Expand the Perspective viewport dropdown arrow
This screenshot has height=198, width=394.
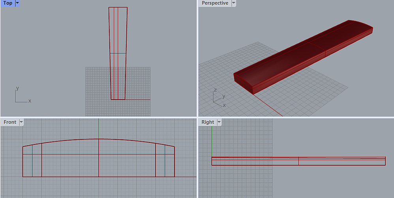234,3
